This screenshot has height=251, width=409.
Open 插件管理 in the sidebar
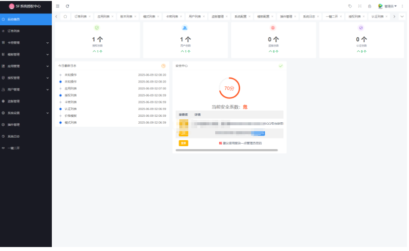coord(26,125)
